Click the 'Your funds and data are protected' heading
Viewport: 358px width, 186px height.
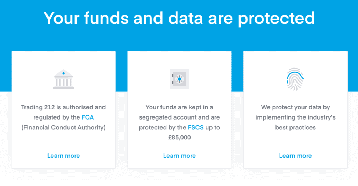pyautogui.click(x=179, y=18)
